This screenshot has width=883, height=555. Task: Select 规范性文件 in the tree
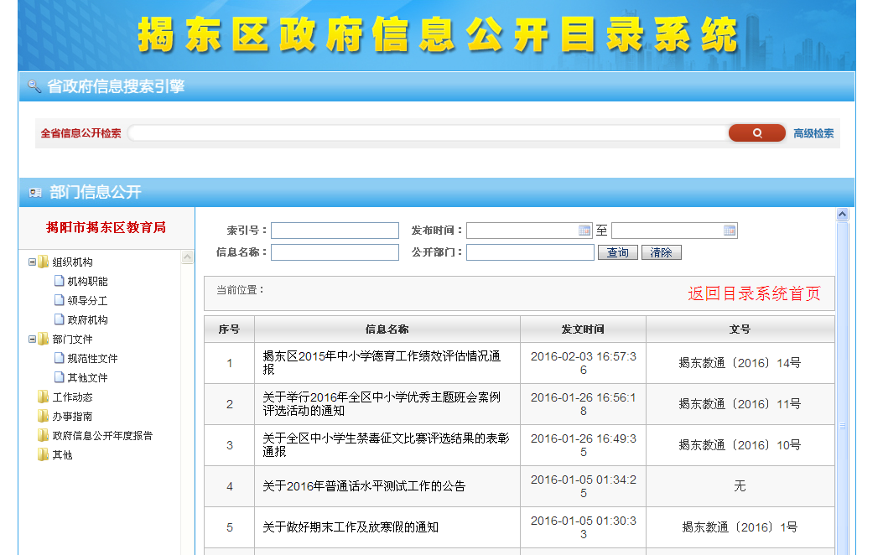[x=93, y=359]
